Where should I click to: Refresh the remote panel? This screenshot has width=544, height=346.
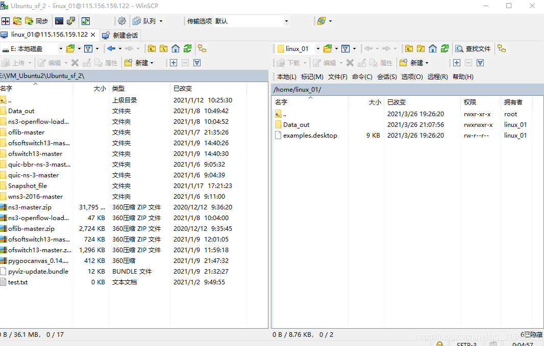(x=444, y=49)
